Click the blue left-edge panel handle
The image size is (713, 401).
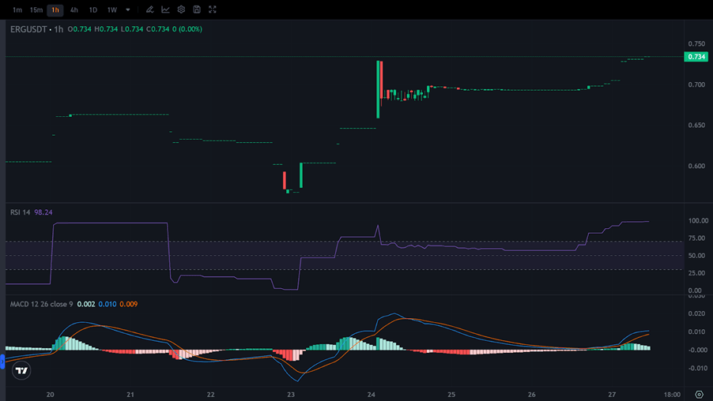tap(2, 362)
